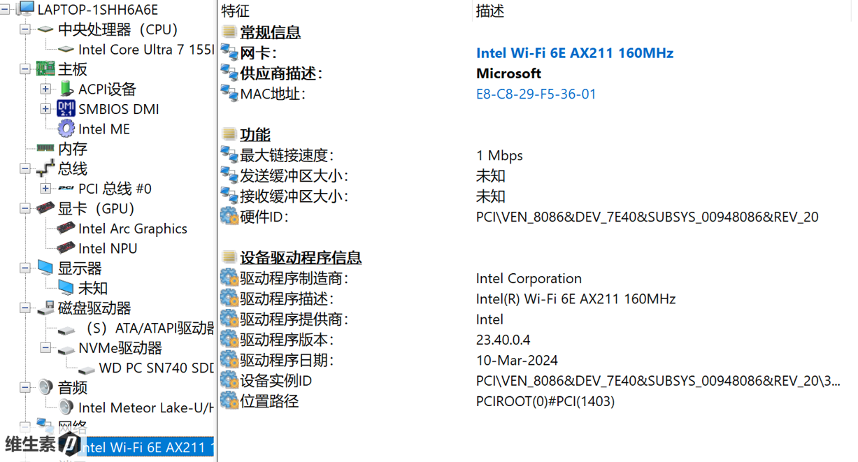The width and height of the screenshot is (858, 462).
Task: Click the Intel Arc Graphics card icon
Action: tap(66, 229)
